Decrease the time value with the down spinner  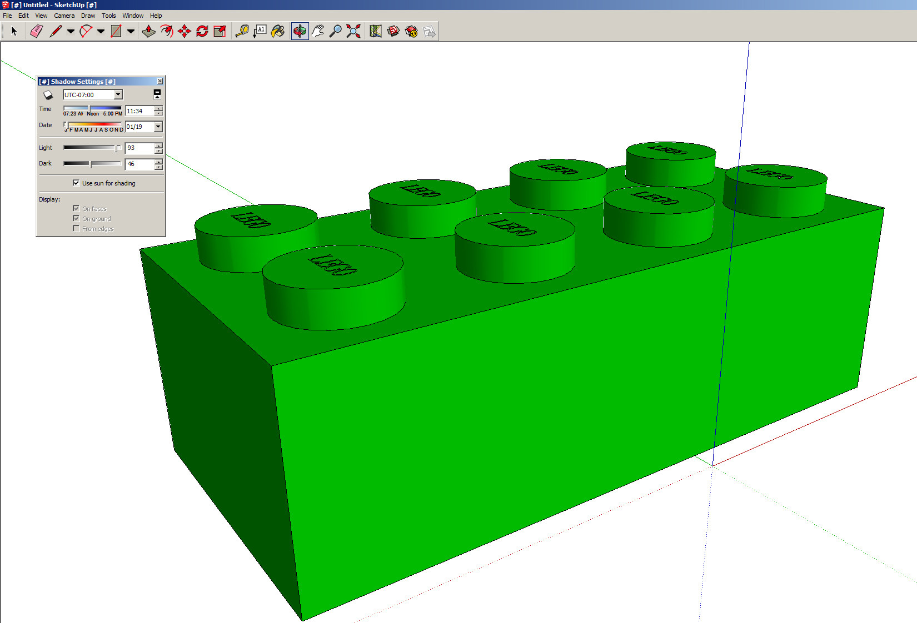pos(158,113)
